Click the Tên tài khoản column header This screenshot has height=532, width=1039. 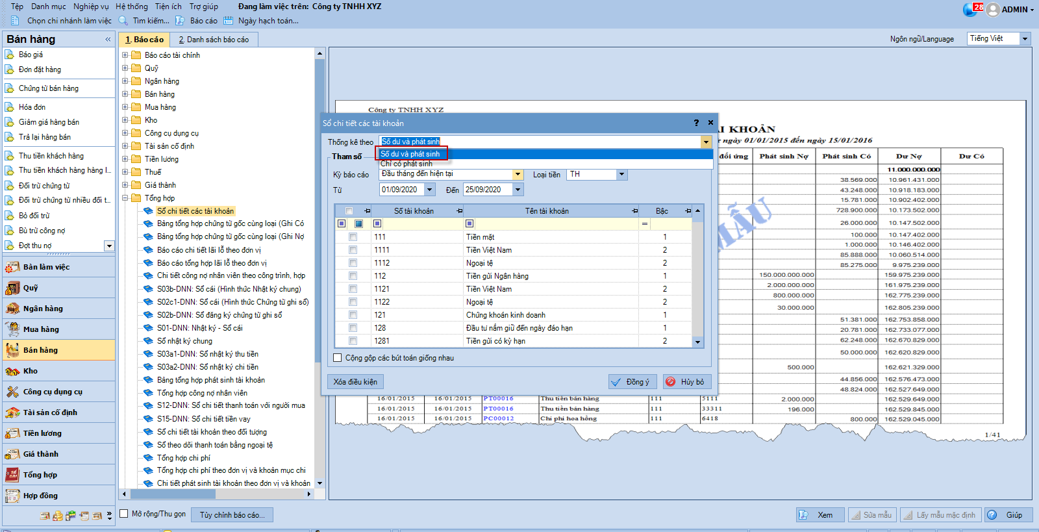point(547,211)
